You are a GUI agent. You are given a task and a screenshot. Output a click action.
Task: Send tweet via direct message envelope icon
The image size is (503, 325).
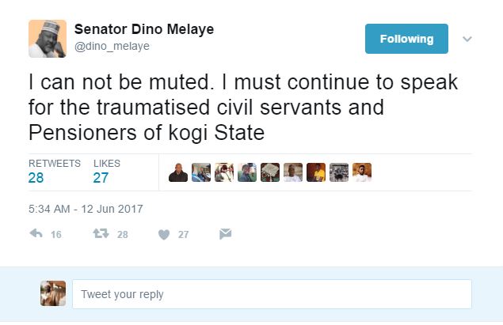point(225,234)
